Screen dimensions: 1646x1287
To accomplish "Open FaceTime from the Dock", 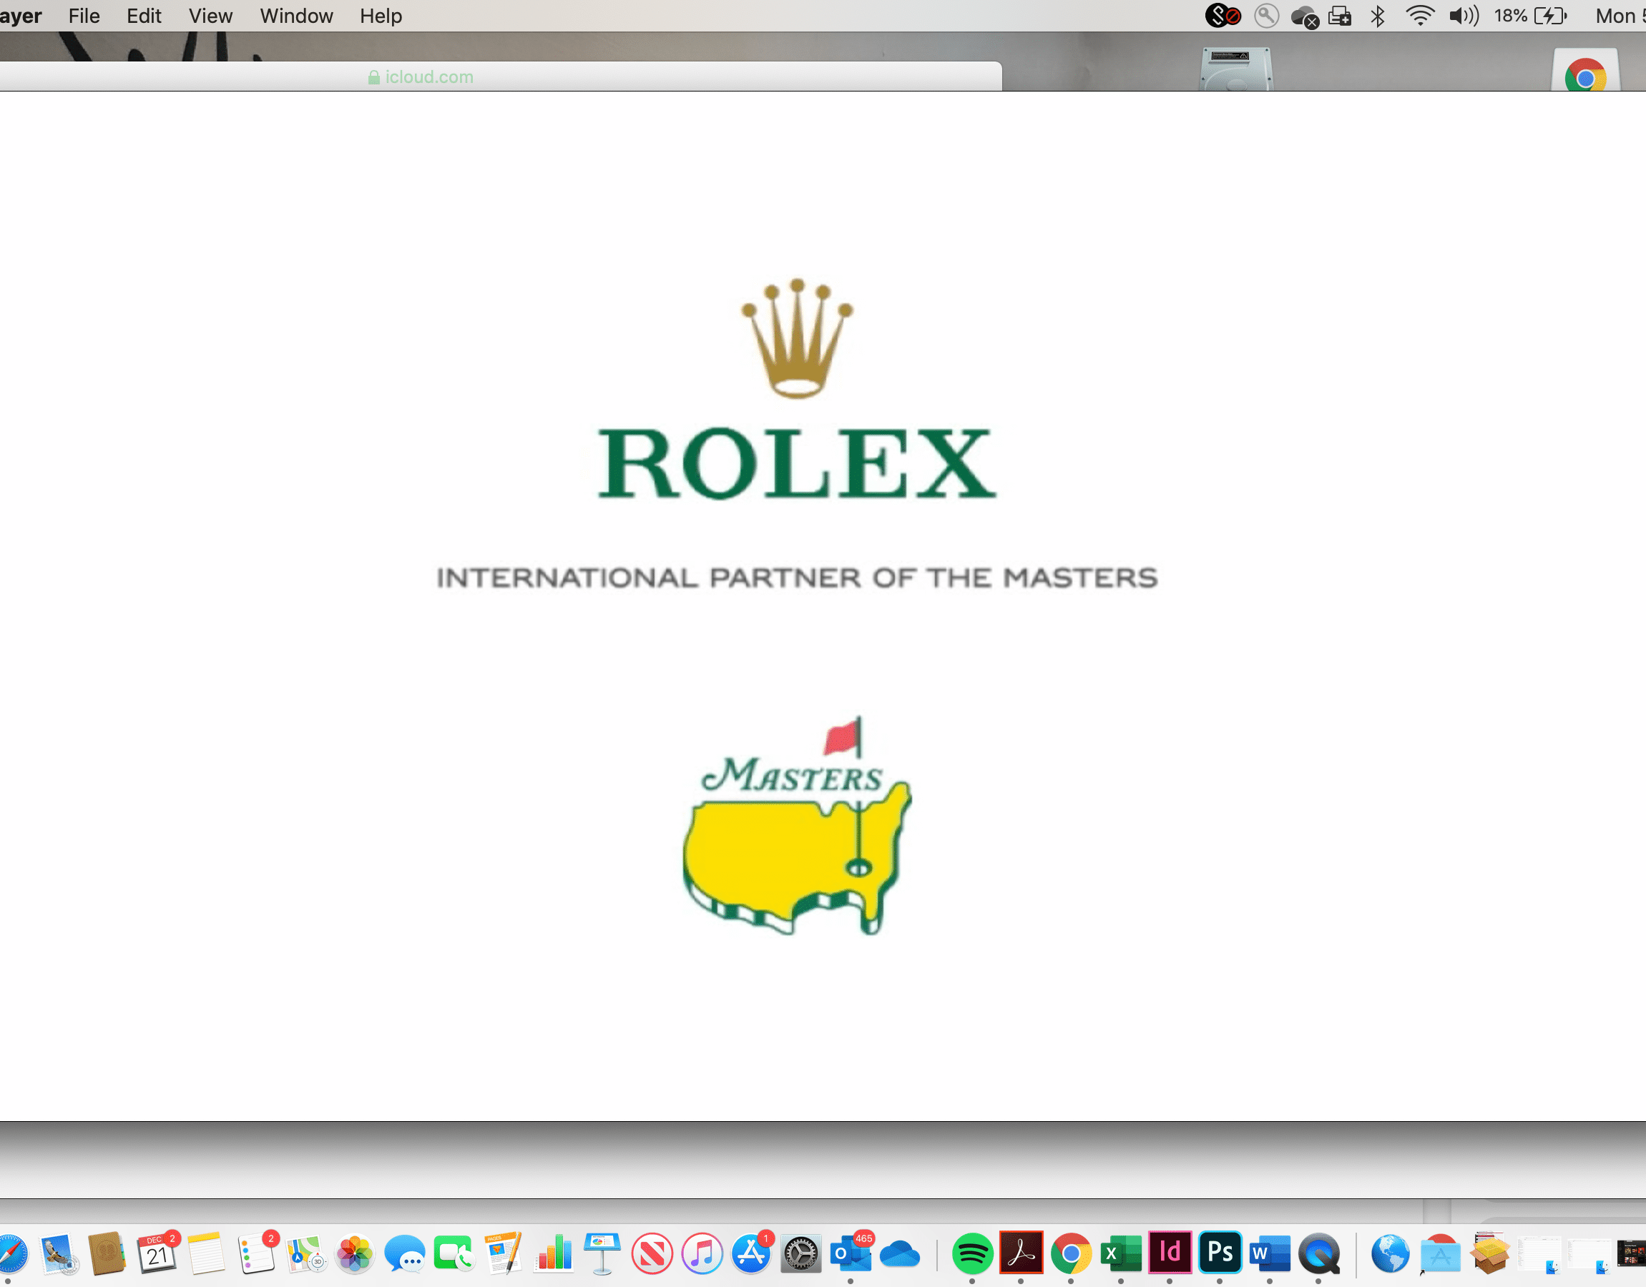I will coord(454,1254).
